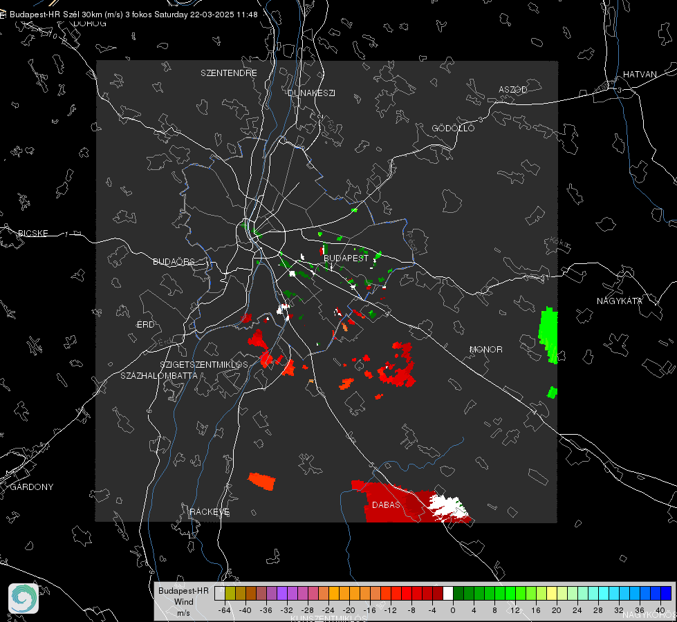Click the 16 legend value
Image resolution: width=677 pixels, height=622 pixels.
(536, 610)
